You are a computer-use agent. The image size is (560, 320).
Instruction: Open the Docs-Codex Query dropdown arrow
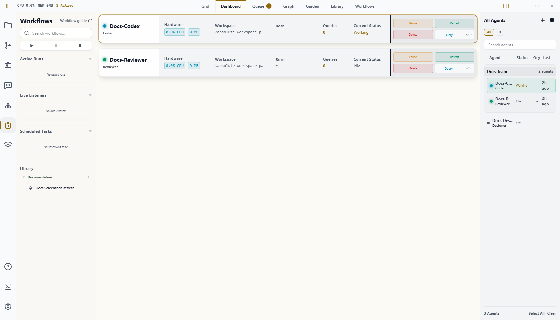click(467, 35)
